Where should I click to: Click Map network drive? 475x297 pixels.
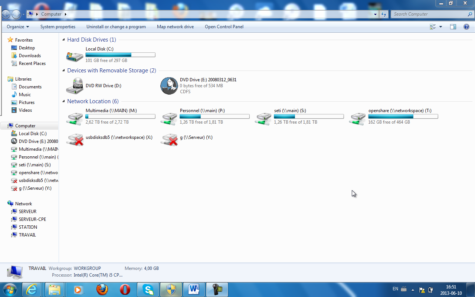point(175,27)
